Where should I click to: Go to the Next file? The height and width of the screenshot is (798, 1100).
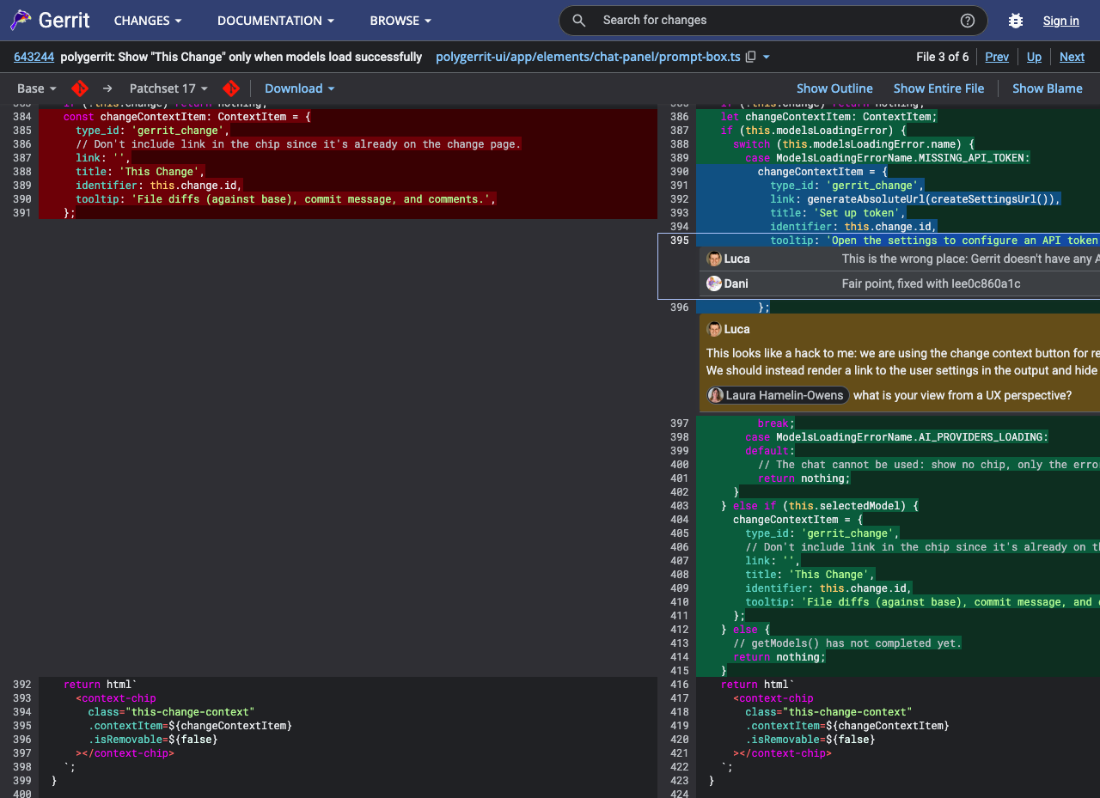[x=1072, y=57]
